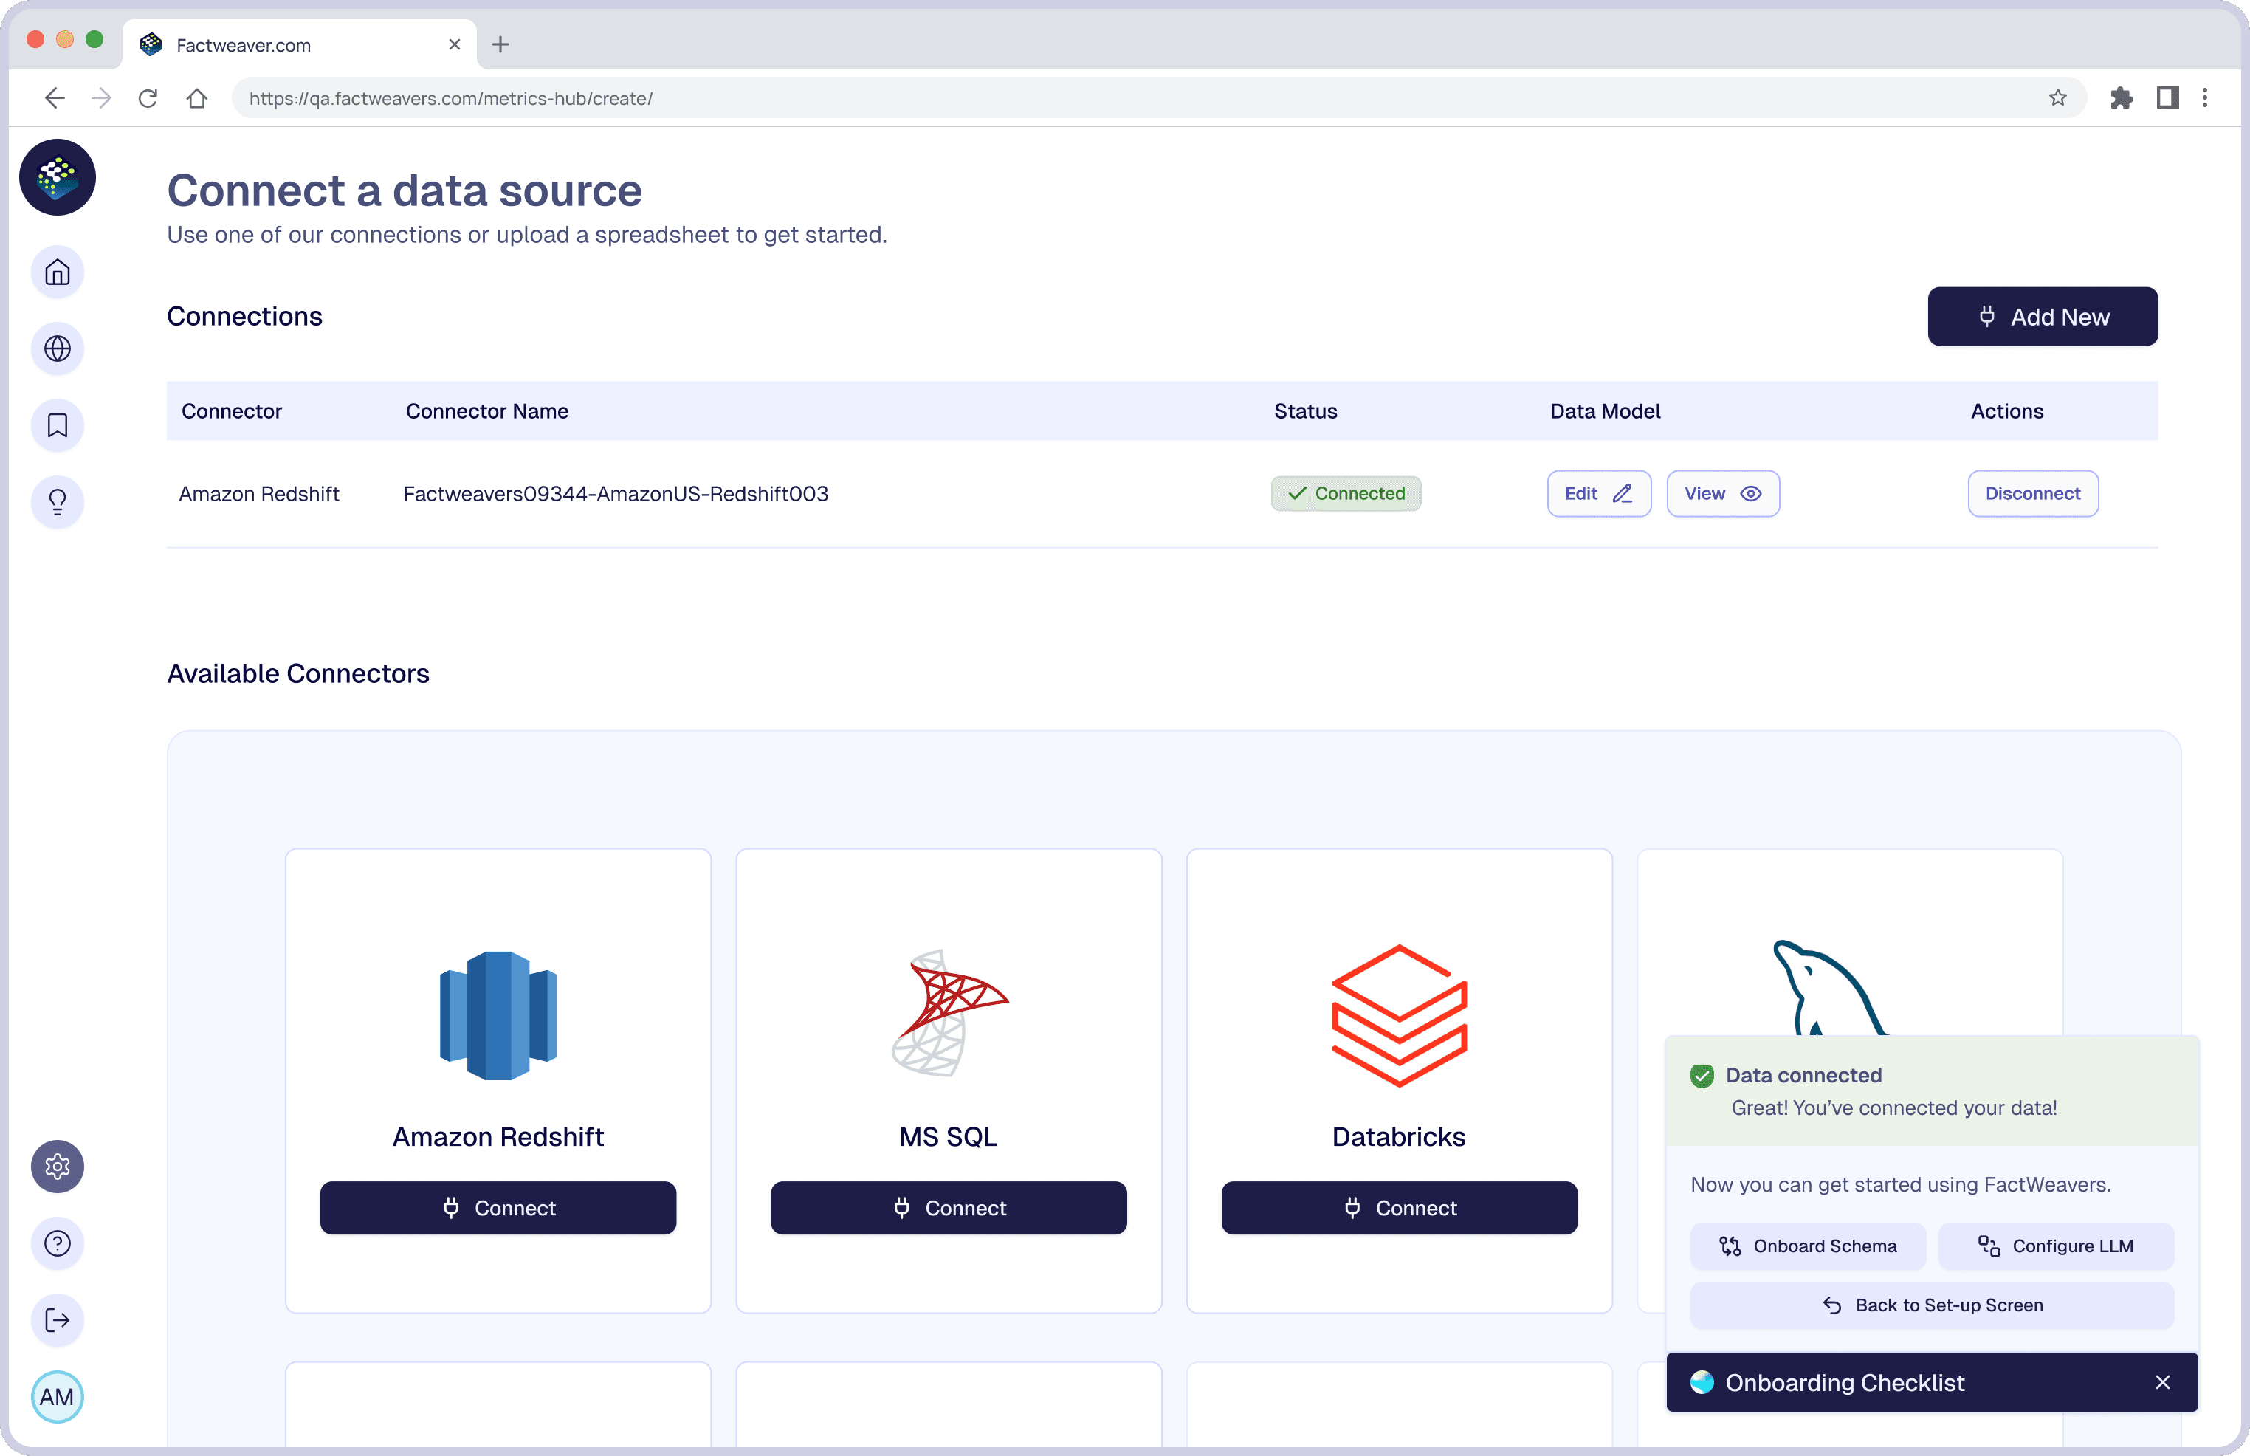This screenshot has width=2250, height=1456.
Task: Open the AM user avatar
Action: click(58, 1396)
